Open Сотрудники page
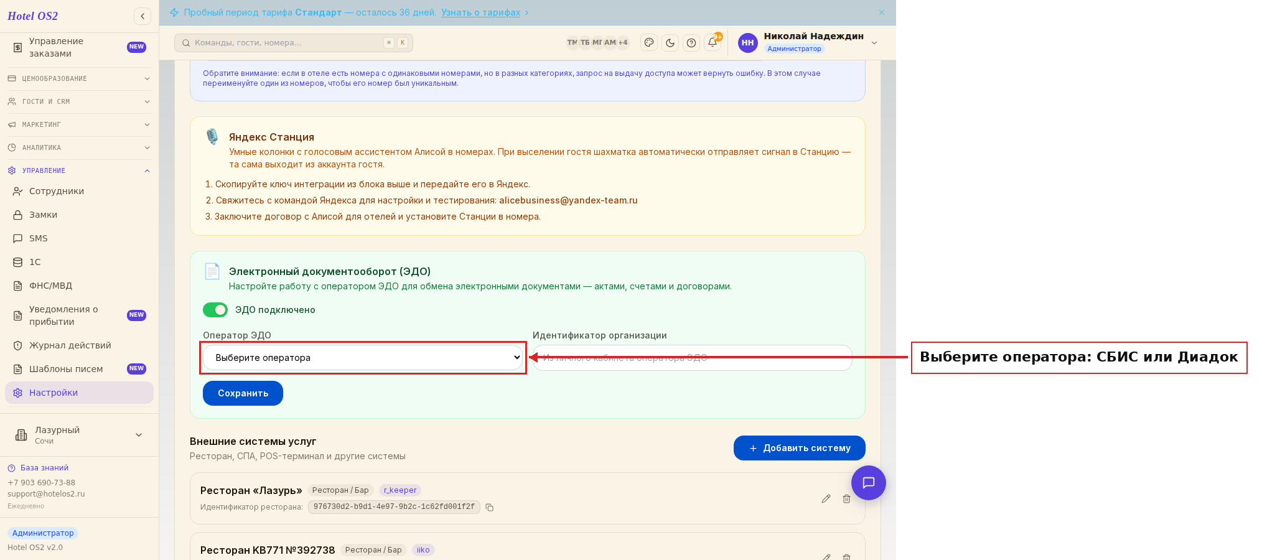The image size is (1262, 560). (79, 191)
